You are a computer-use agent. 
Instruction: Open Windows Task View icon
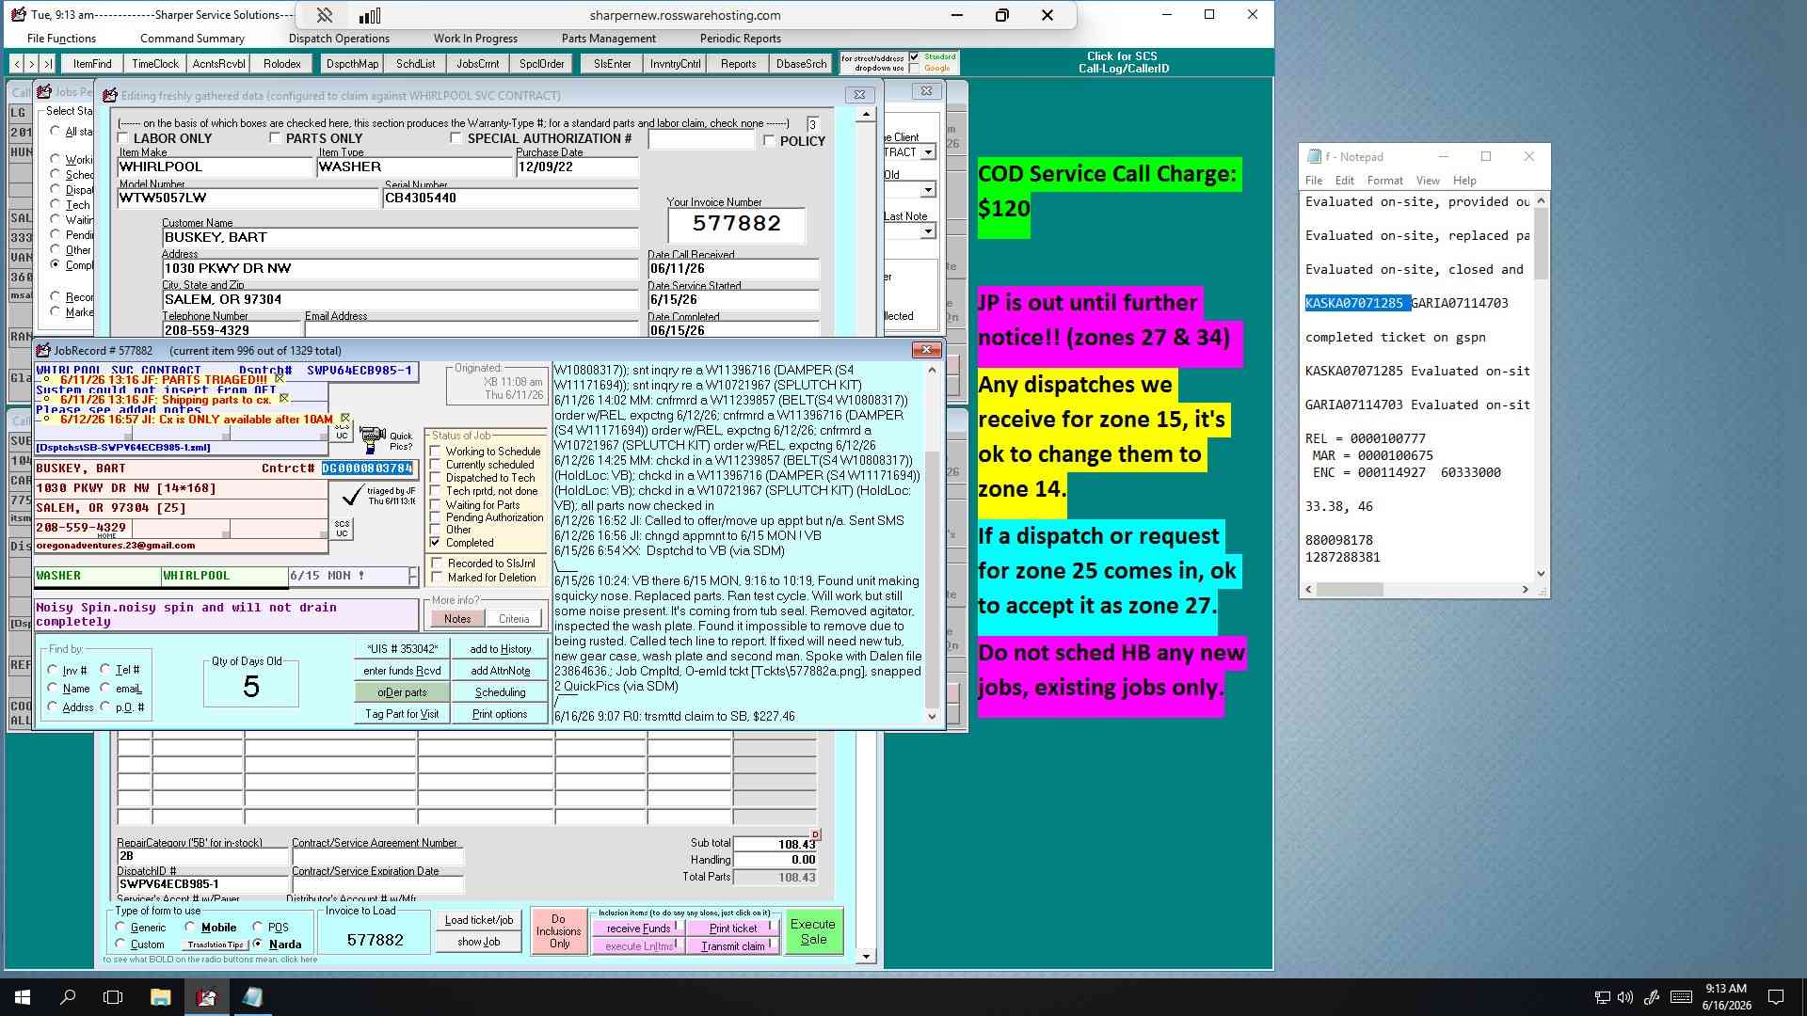click(x=113, y=996)
